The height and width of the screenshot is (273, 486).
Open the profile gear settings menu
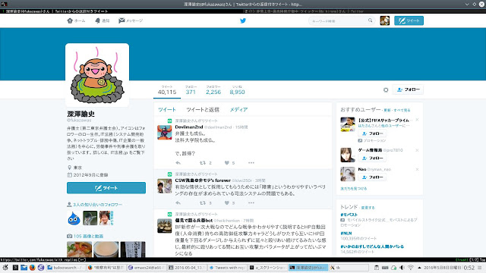(x=386, y=89)
